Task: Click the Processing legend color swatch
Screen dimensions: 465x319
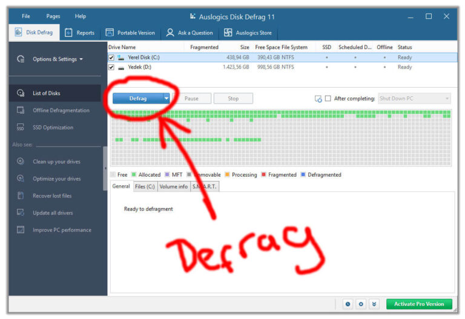Action: 228,174
